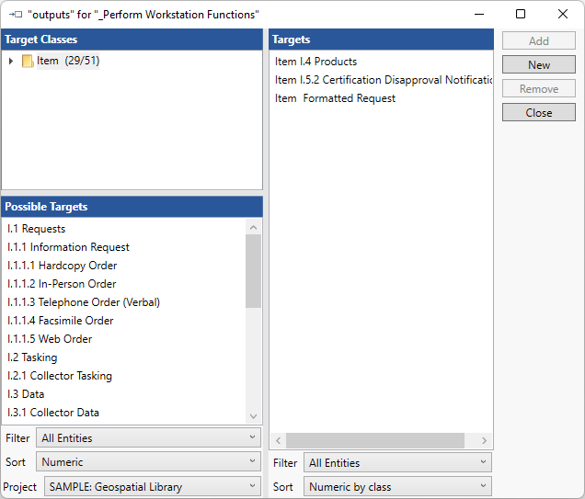Open the Project dropdown
This screenshot has width=585, height=499.
tap(152, 487)
